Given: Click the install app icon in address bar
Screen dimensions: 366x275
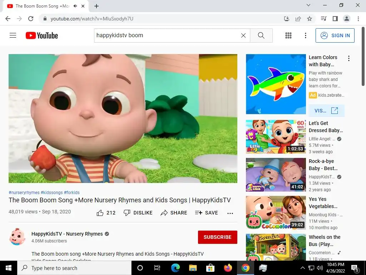Looking at the screenshot, I should [287, 19].
